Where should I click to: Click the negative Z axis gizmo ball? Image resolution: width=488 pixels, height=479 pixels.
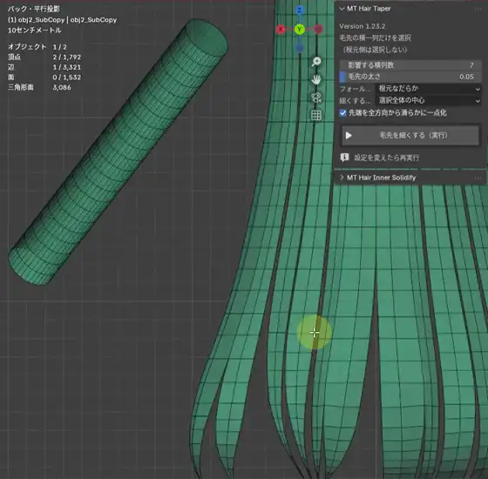pos(300,48)
